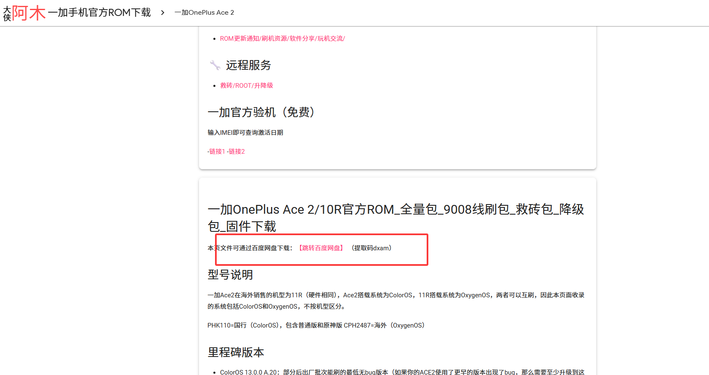
Task: Click the 一加官方验机（免费）heading
Action: click(261, 112)
